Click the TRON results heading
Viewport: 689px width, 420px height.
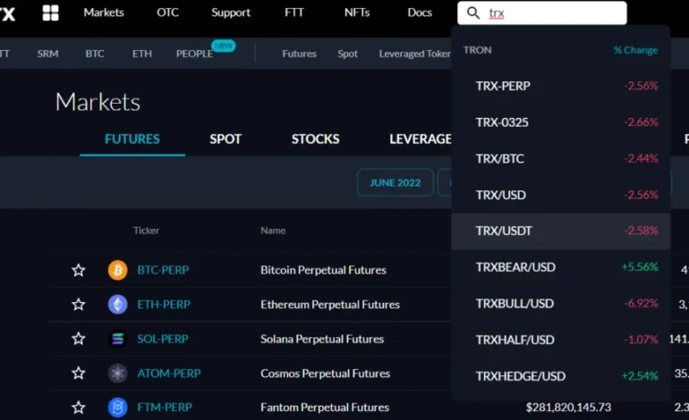point(477,50)
